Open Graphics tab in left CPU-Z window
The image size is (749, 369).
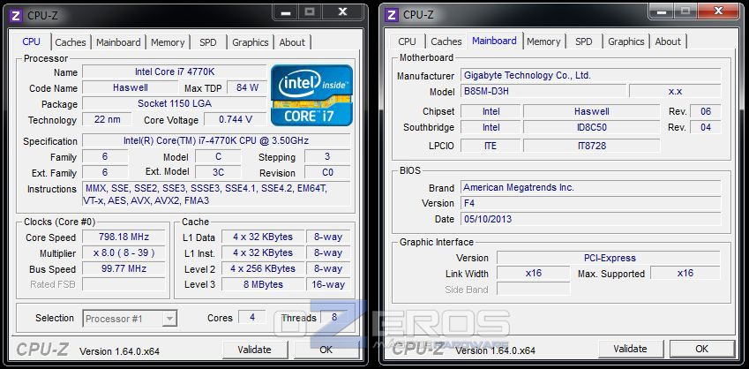[251, 42]
